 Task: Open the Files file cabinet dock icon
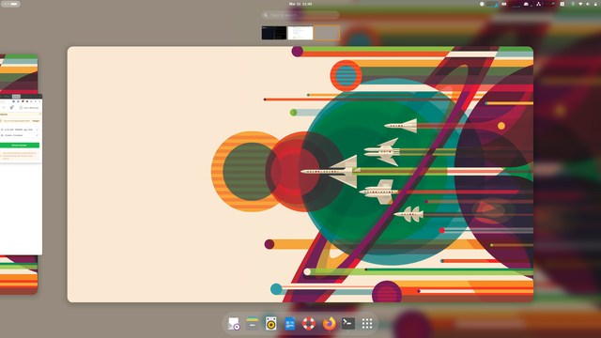253,324
